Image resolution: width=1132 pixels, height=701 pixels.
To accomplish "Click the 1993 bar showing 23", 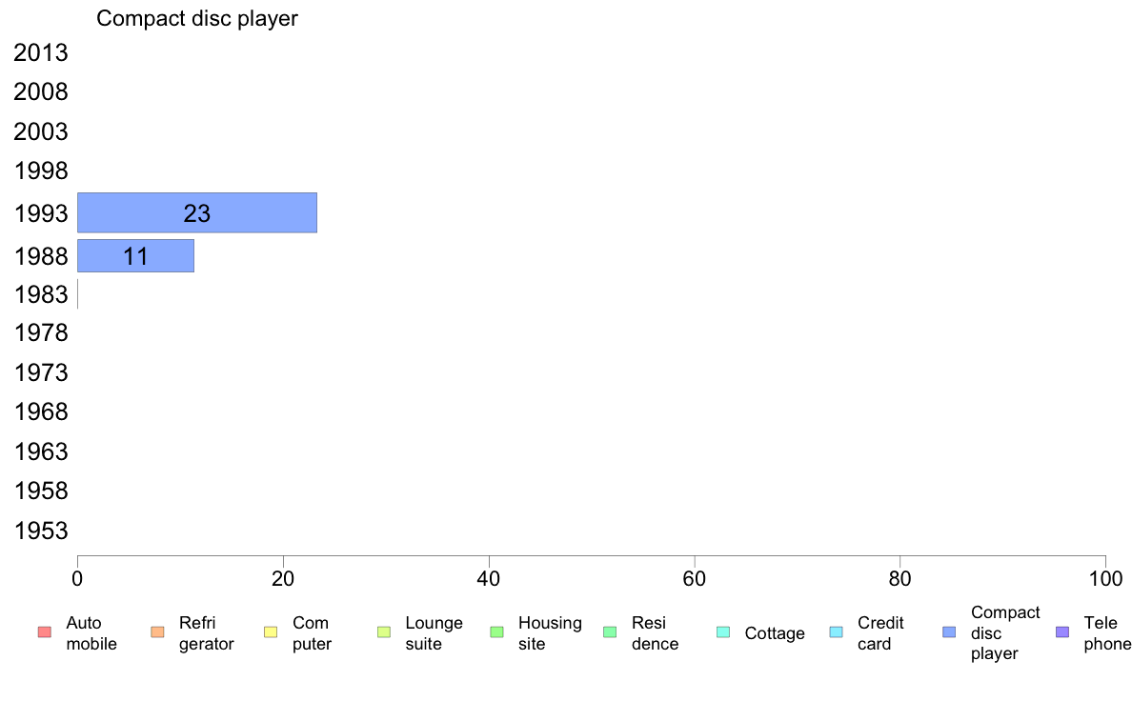I will coord(197,213).
